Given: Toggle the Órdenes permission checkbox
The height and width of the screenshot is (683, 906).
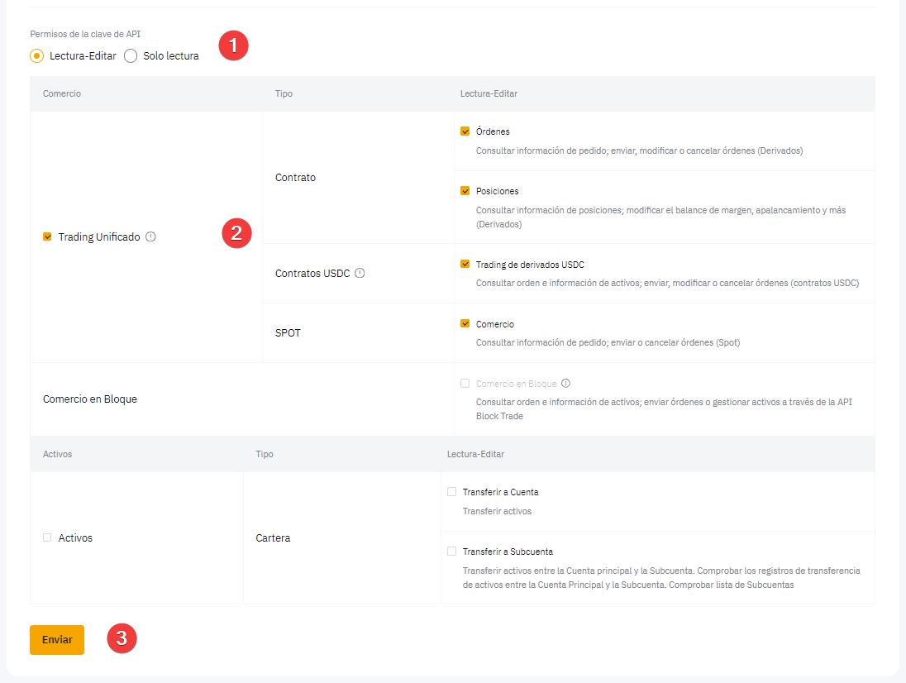Looking at the screenshot, I should click(465, 131).
